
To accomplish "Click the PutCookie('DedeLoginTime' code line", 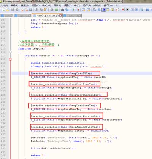I will pos(71,141).
